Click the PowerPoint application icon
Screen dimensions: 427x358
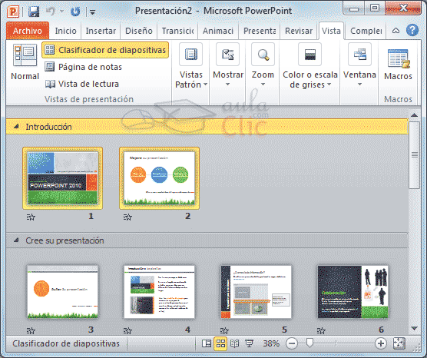tap(13, 12)
